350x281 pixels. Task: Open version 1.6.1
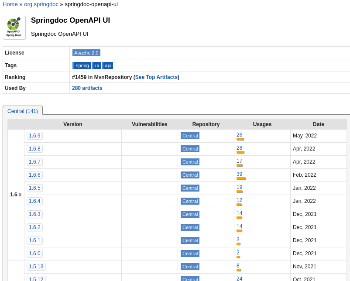pyautogui.click(x=34, y=240)
